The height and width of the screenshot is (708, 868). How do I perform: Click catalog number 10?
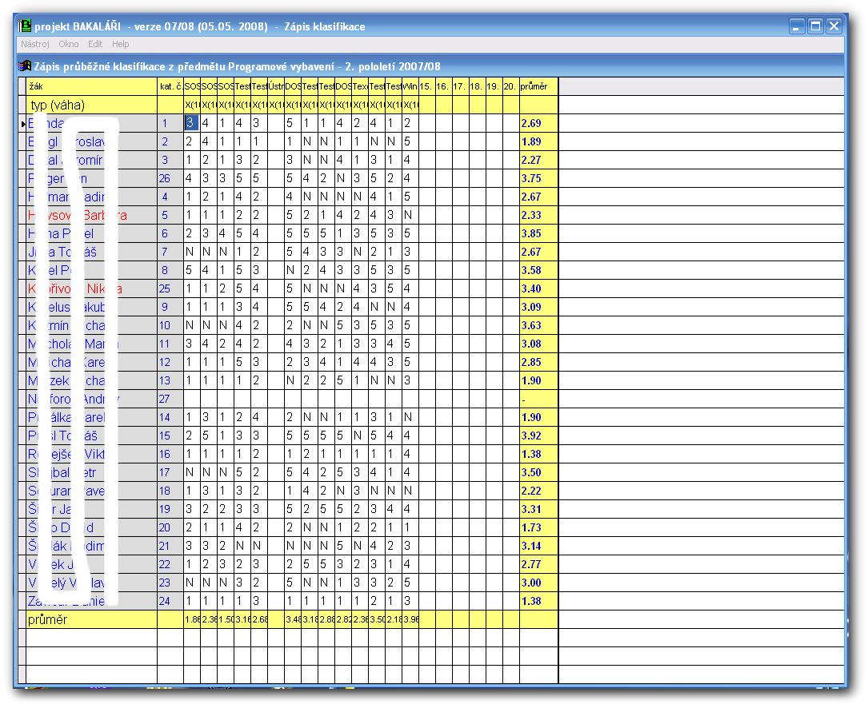(165, 325)
